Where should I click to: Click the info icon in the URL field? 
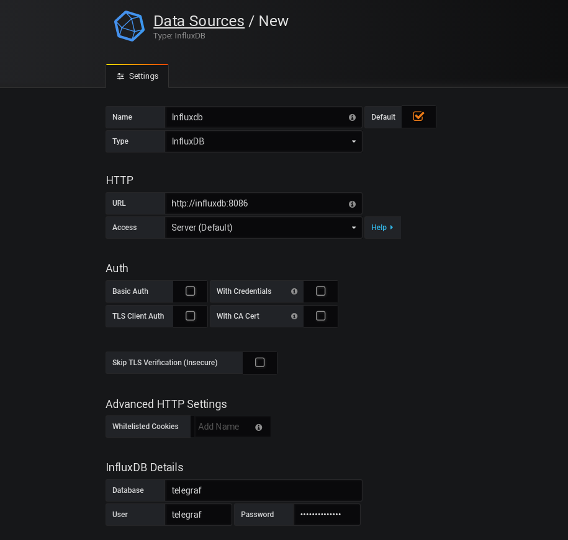point(352,205)
